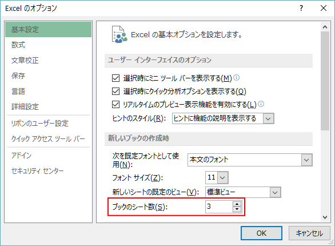Screen dimensions: 335x246
Task: Select 文章校正 category
Action: [48, 60]
